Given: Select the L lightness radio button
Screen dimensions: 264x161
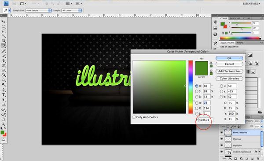Looking at the screenshot, I should pos(221,86).
